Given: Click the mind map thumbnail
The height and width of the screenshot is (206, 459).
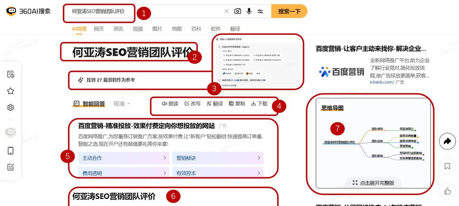Looking at the screenshot, I should tap(373, 143).
